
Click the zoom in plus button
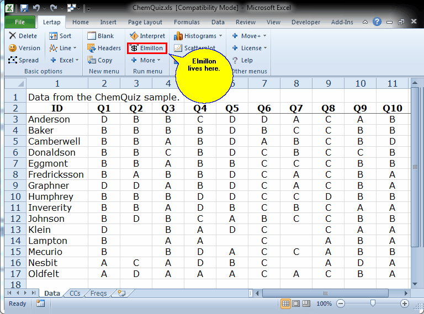coord(405,304)
